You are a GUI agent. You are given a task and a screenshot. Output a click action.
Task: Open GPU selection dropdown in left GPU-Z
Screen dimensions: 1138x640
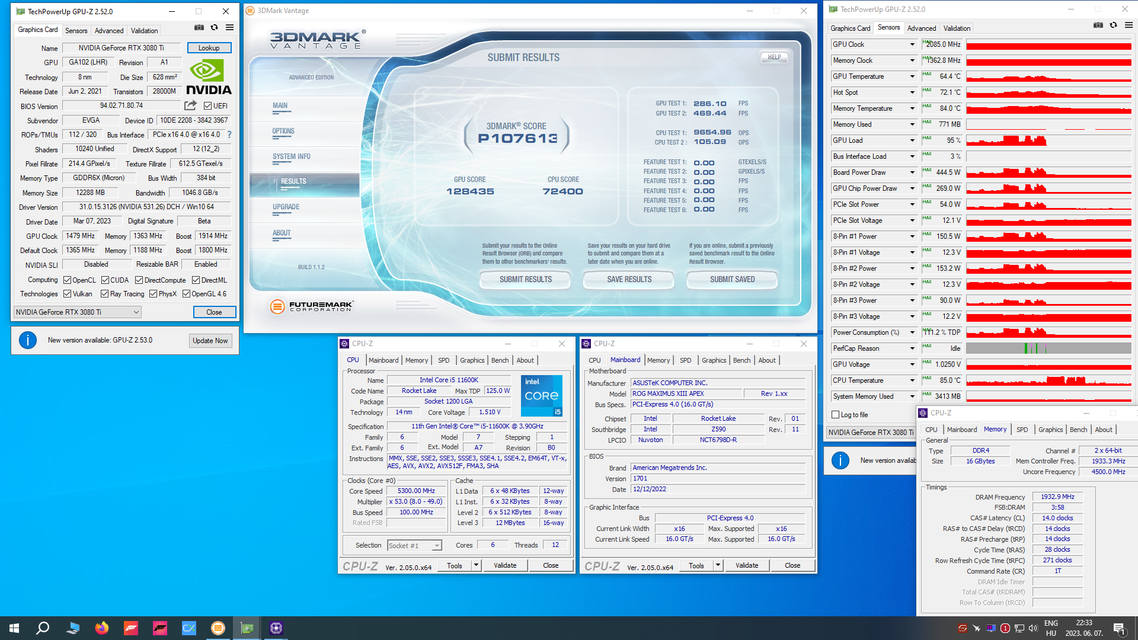78,312
